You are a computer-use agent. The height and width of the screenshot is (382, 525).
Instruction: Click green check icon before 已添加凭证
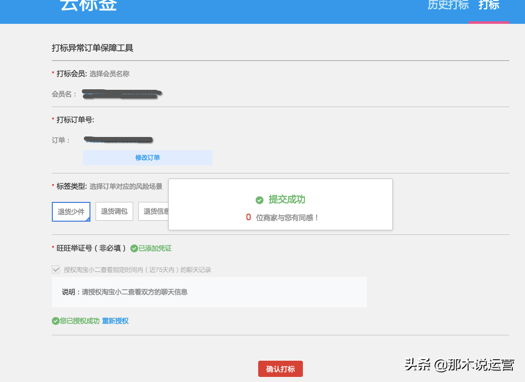tap(134, 249)
